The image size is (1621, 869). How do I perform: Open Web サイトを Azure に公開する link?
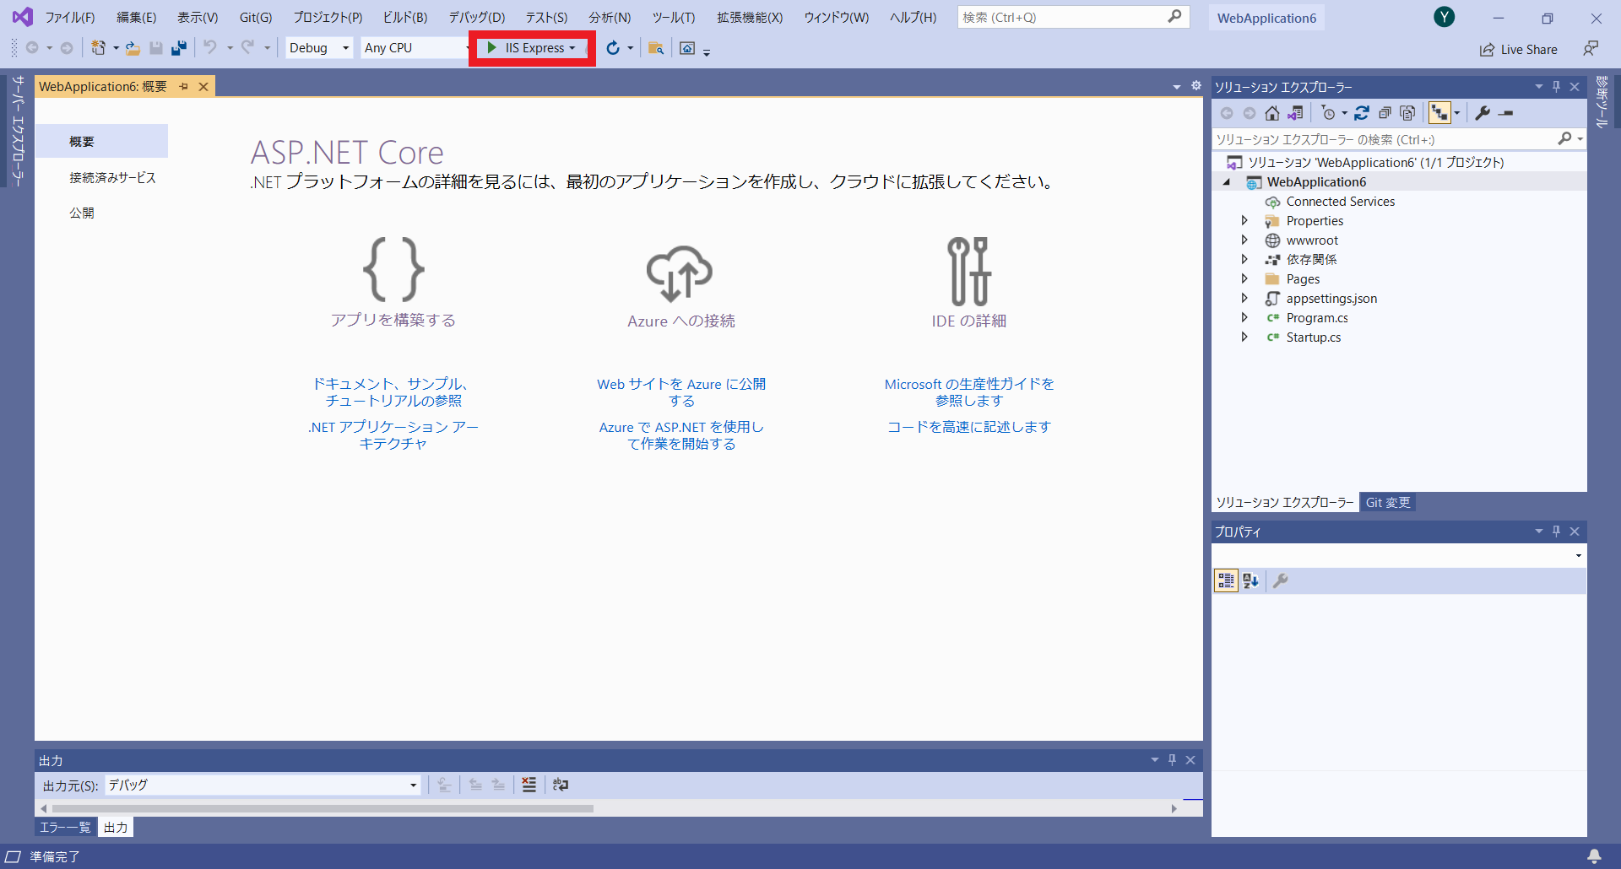pos(681,392)
